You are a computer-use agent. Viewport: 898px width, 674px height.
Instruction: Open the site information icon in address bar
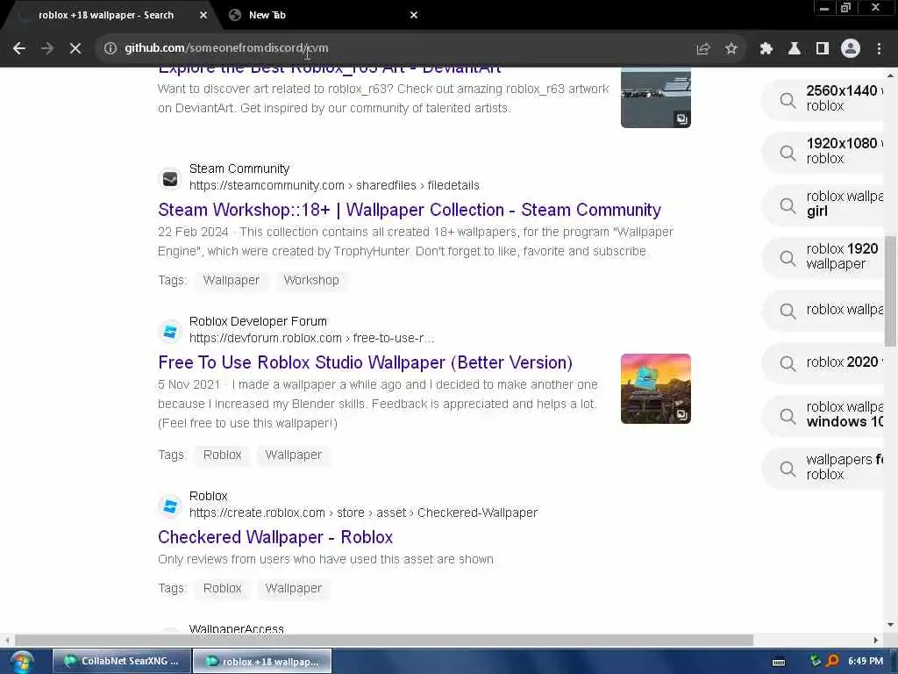point(110,49)
